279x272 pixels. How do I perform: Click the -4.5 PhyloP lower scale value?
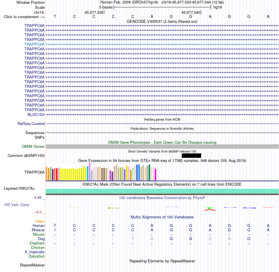pos(38,212)
